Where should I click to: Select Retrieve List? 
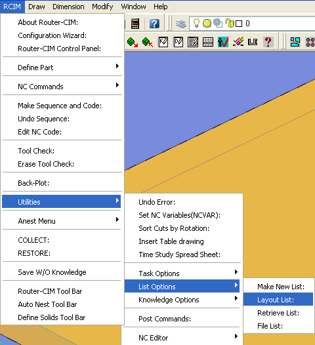(x=278, y=313)
